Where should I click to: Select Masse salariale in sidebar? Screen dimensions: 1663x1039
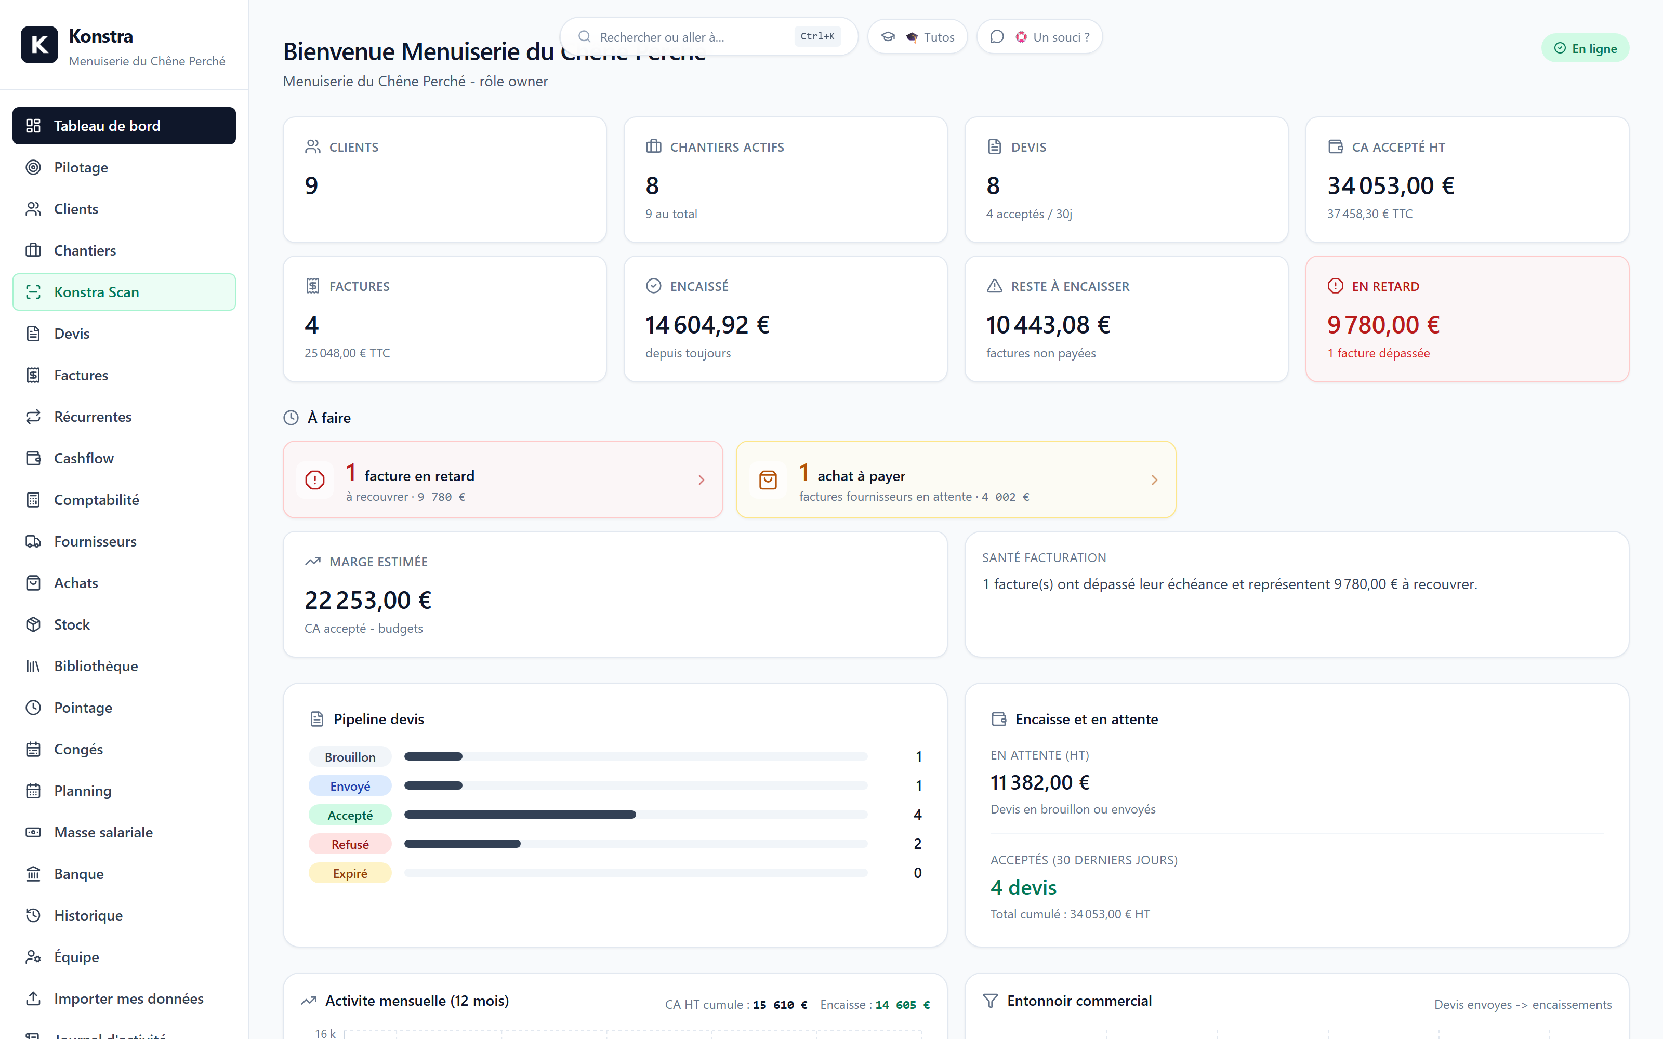(124, 832)
